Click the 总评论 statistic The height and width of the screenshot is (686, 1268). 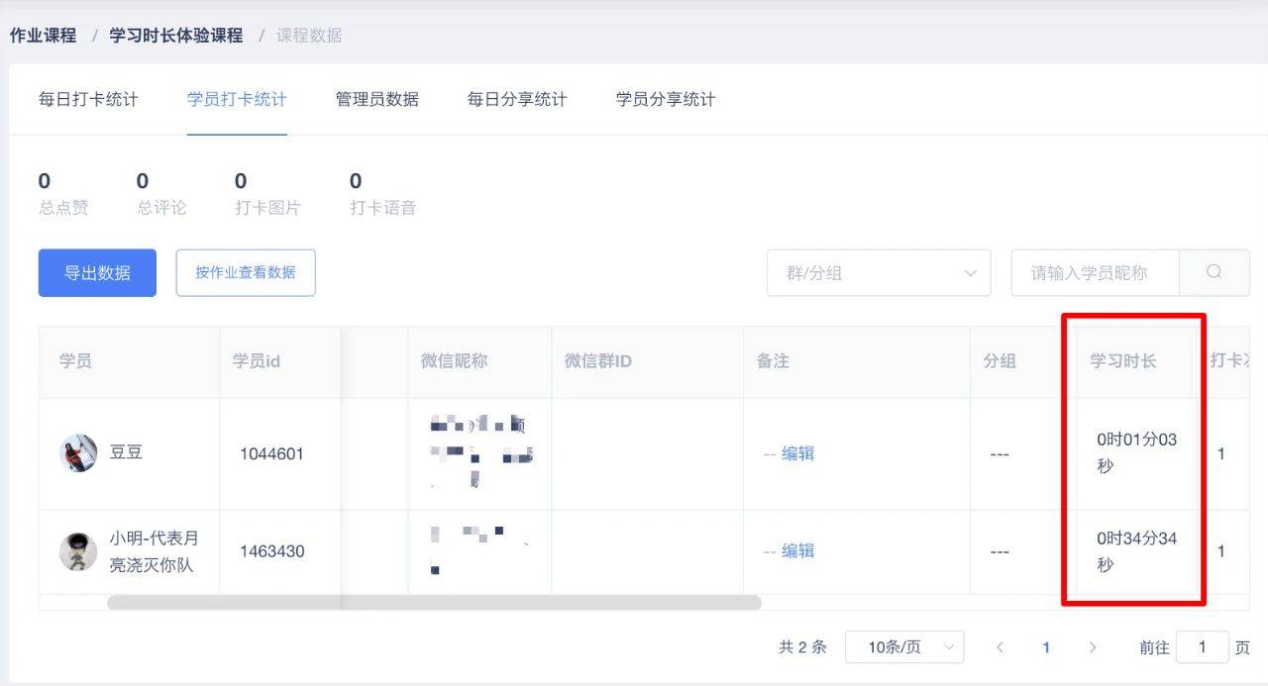pyautogui.click(x=161, y=193)
